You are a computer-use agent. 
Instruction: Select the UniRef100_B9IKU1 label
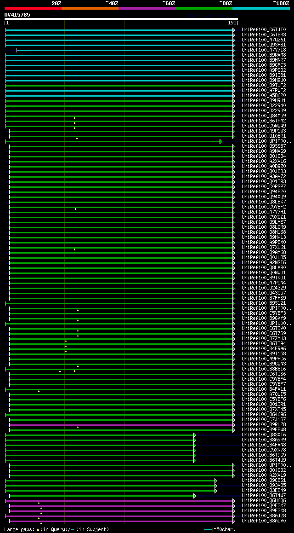[x=264, y=278]
